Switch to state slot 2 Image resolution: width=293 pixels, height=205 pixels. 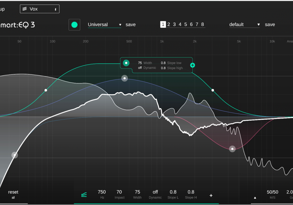168,25
